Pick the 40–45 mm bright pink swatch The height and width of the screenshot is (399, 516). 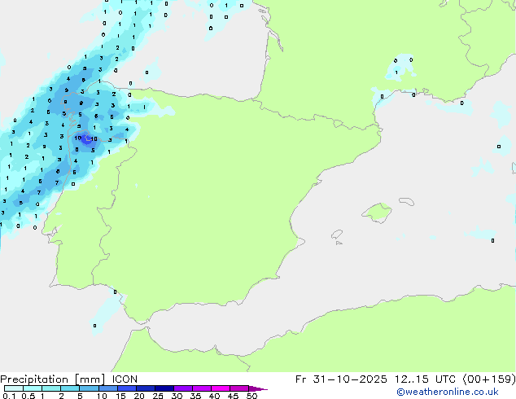click(x=221, y=388)
